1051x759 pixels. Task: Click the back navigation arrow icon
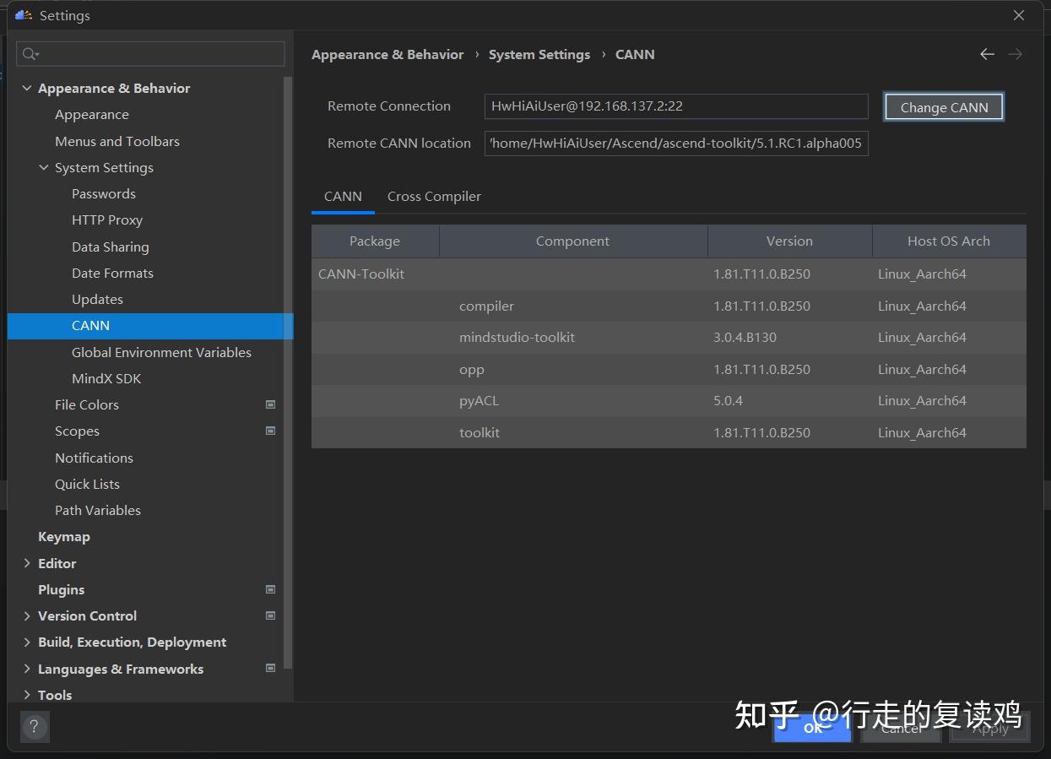pos(987,54)
